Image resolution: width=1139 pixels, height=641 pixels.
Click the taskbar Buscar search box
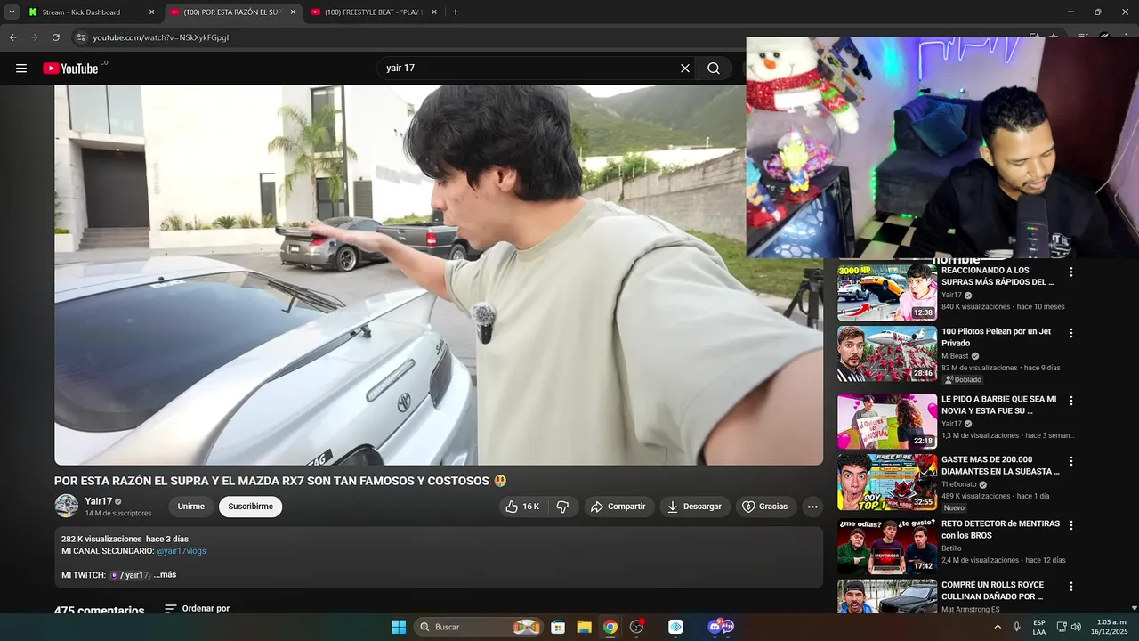pos(478,627)
